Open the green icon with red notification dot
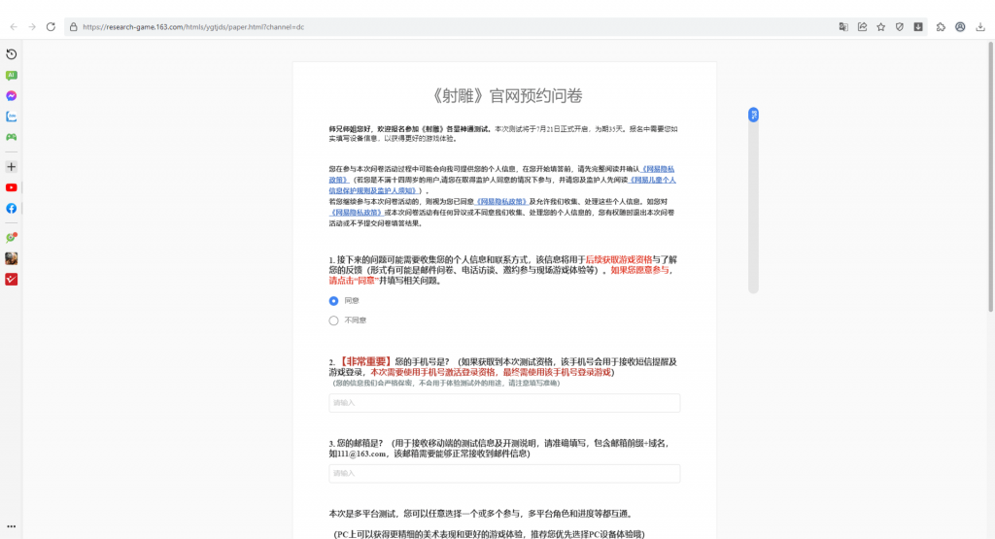This screenshot has width=995, height=539. click(x=12, y=238)
